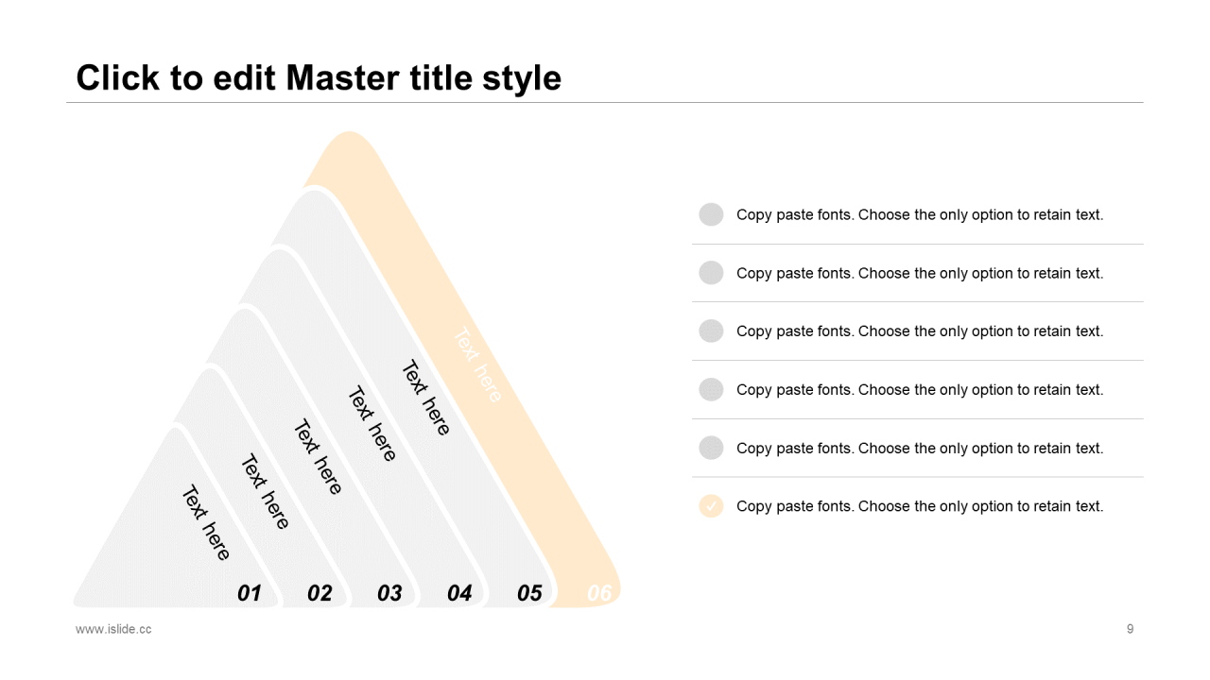Viewport: 1210px width, 680px height.
Task: Click the "Click to edit Master title style" heading
Action: click(x=319, y=78)
